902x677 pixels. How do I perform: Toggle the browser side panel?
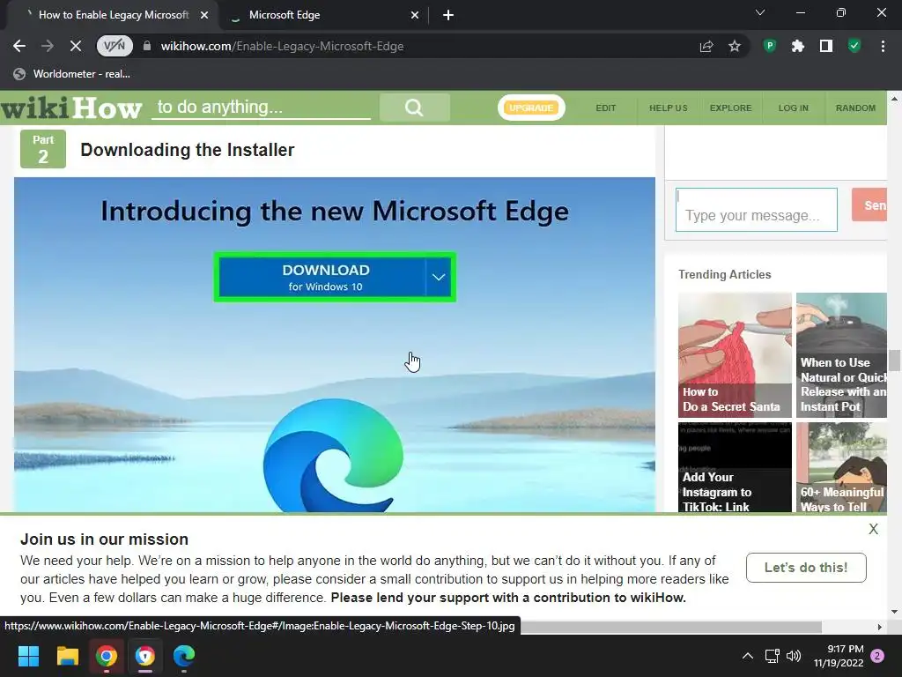coord(826,46)
